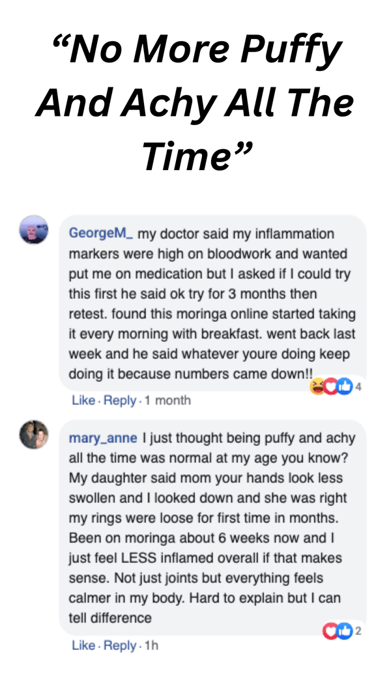Screen dimensions: 391x695
Task: Open reaction count 2 on mary_anne's comment
Action: pos(358,631)
